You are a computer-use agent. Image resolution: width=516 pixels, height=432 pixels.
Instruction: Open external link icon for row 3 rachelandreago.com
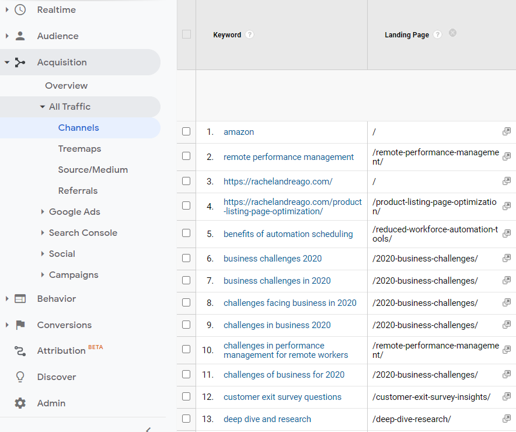click(507, 181)
